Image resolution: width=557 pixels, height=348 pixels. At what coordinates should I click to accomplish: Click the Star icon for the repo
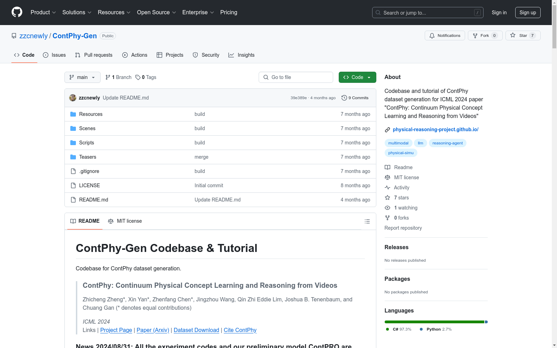tap(513, 35)
